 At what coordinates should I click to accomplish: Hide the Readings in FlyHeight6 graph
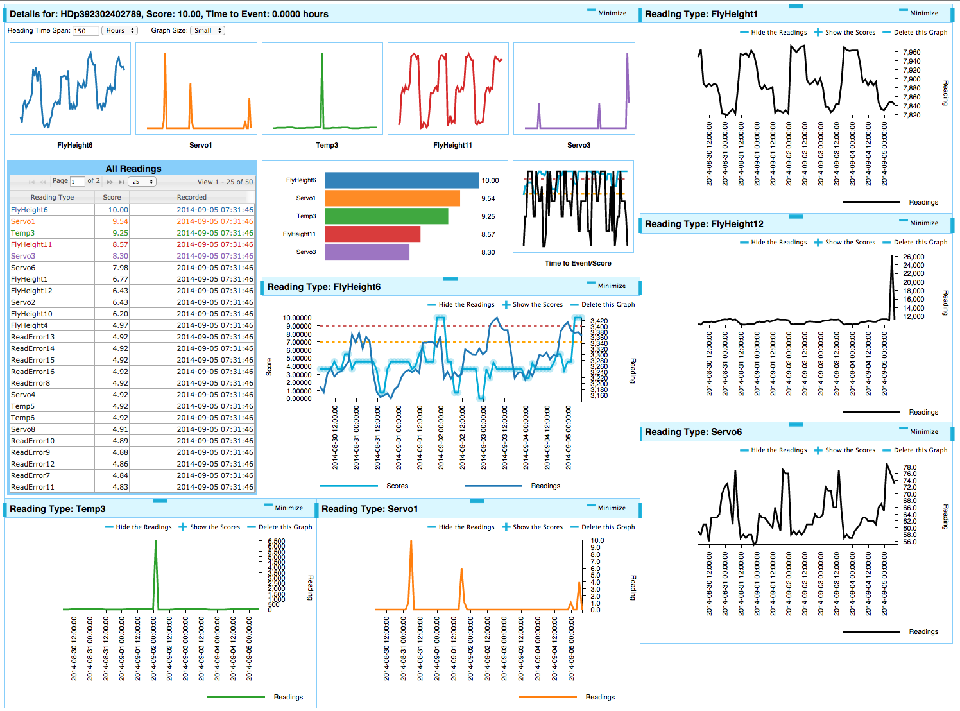click(461, 304)
